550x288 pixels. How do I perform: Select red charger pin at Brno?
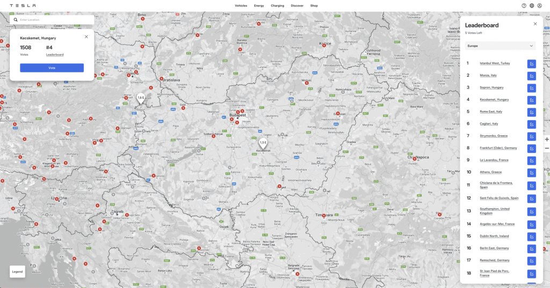tap(142, 19)
